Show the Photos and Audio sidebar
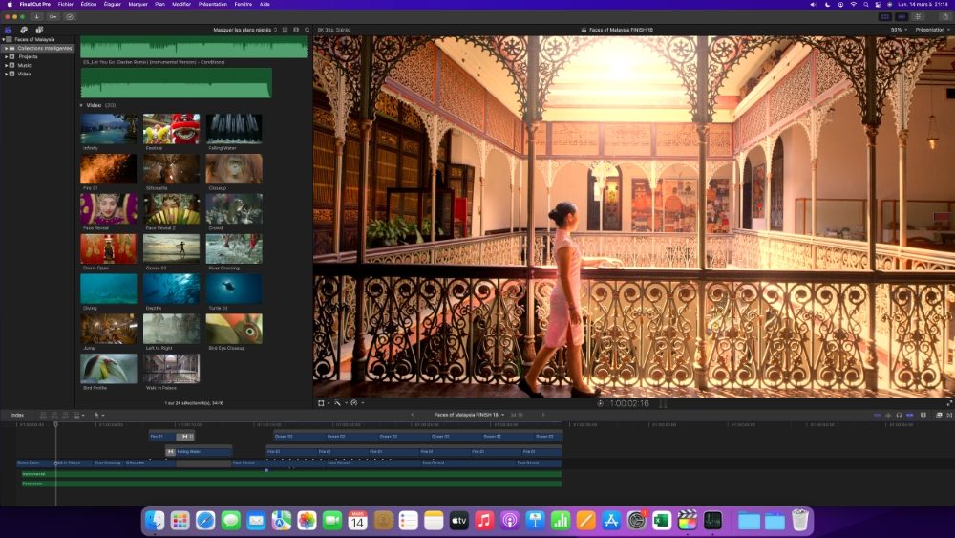This screenshot has width=955, height=538. (x=24, y=30)
